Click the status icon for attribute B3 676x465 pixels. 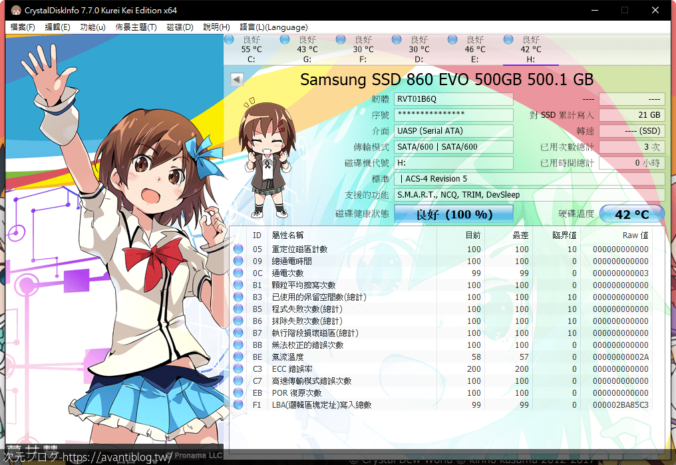(x=238, y=297)
